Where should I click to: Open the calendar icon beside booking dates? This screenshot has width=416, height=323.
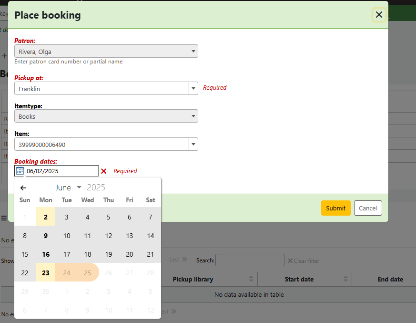[x=20, y=171]
